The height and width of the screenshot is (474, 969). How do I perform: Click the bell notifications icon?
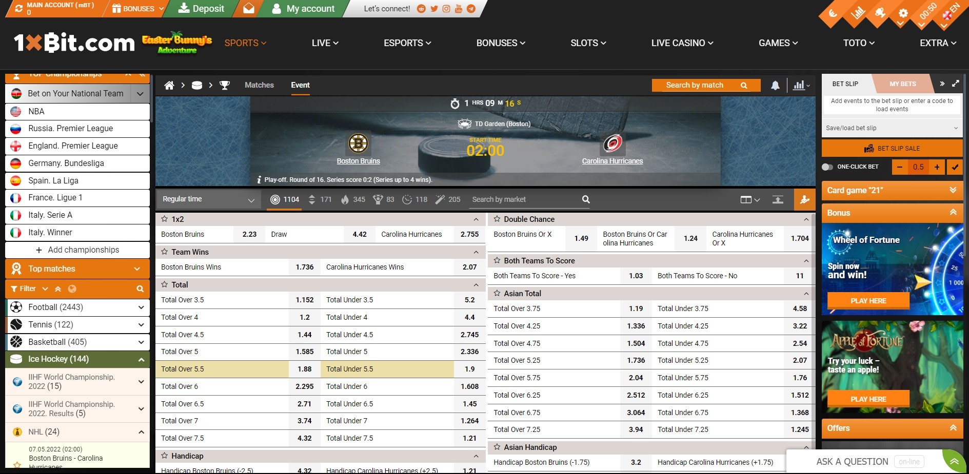click(775, 85)
